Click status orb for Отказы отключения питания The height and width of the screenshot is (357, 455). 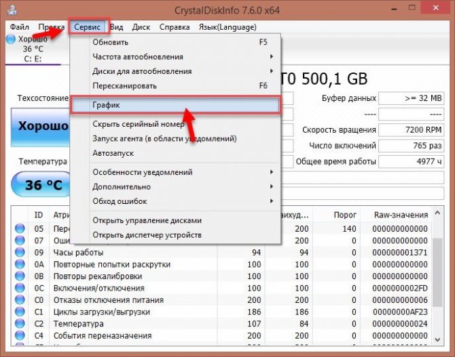pos(20,299)
